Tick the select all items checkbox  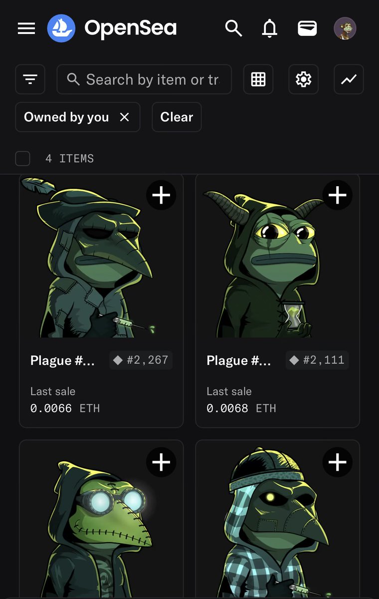(x=23, y=159)
